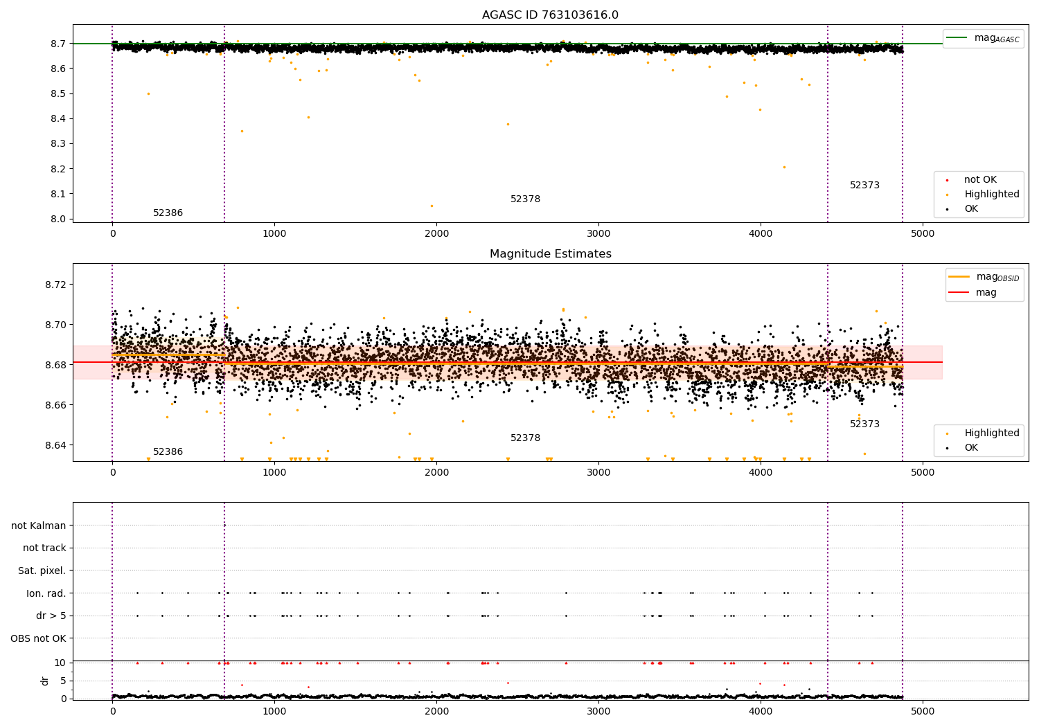
Task: Click the 'dr' axis label
Action: (x=45, y=681)
